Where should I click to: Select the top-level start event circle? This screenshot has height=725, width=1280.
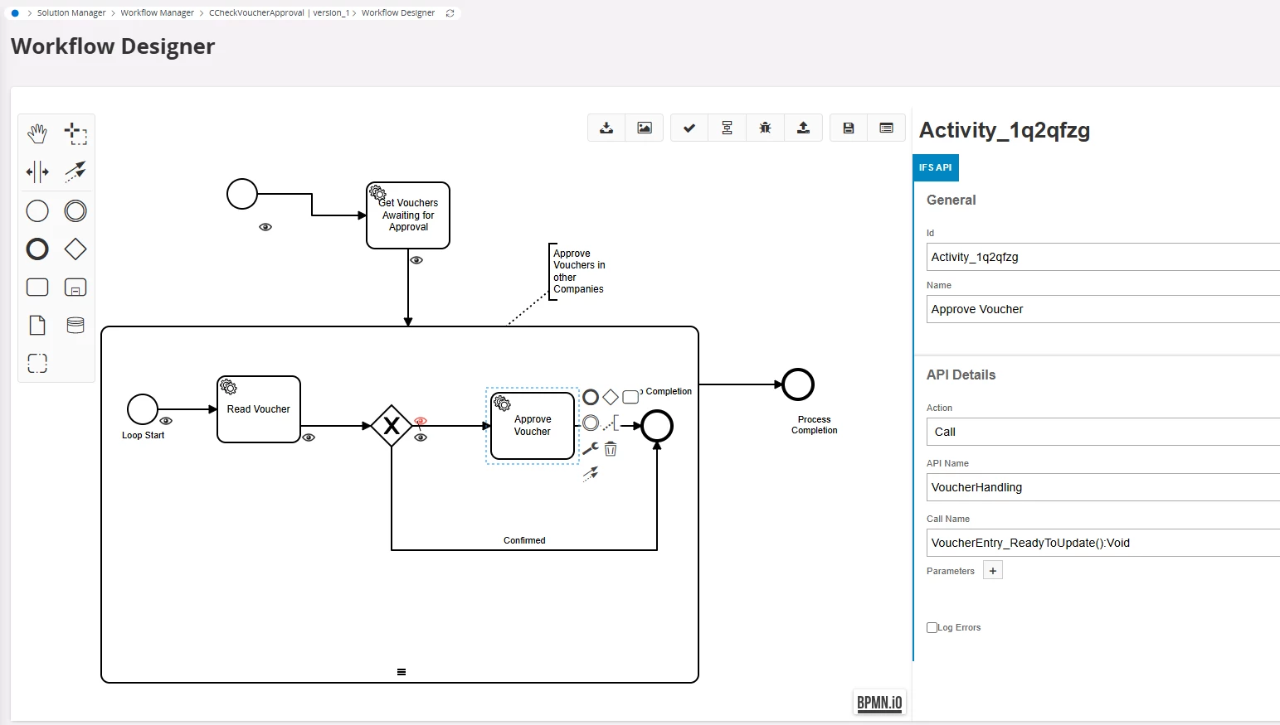coord(242,194)
